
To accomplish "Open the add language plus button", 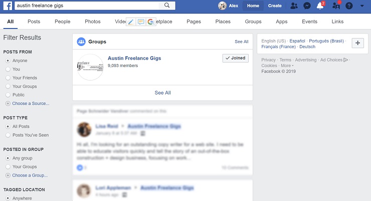I will click(357, 43).
